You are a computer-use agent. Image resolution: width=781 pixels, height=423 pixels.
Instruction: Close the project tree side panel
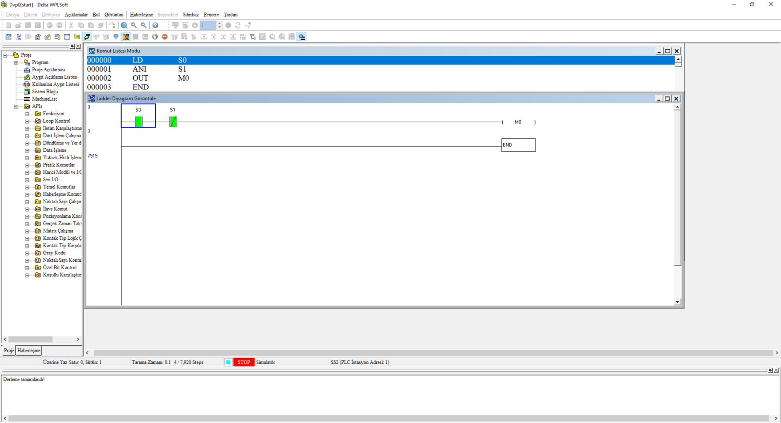pos(78,46)
